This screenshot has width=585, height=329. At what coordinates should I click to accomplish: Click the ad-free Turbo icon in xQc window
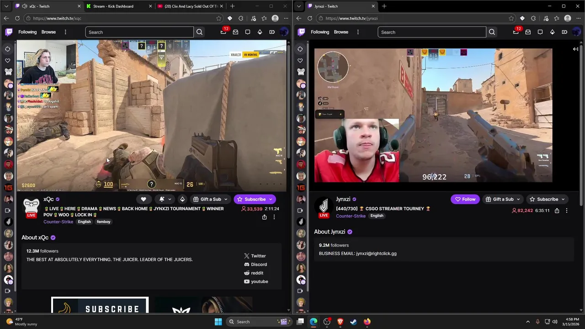[272, 32]
